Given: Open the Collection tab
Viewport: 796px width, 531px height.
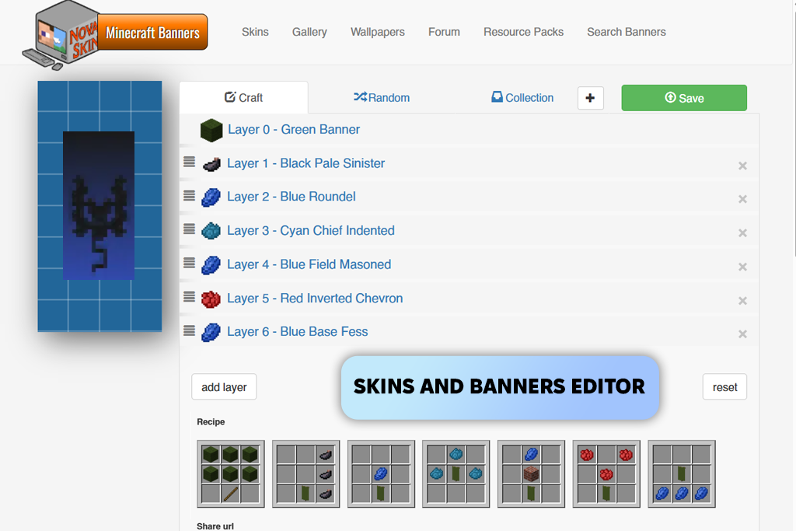Looking at the screenshot, I should click(522, 97).
